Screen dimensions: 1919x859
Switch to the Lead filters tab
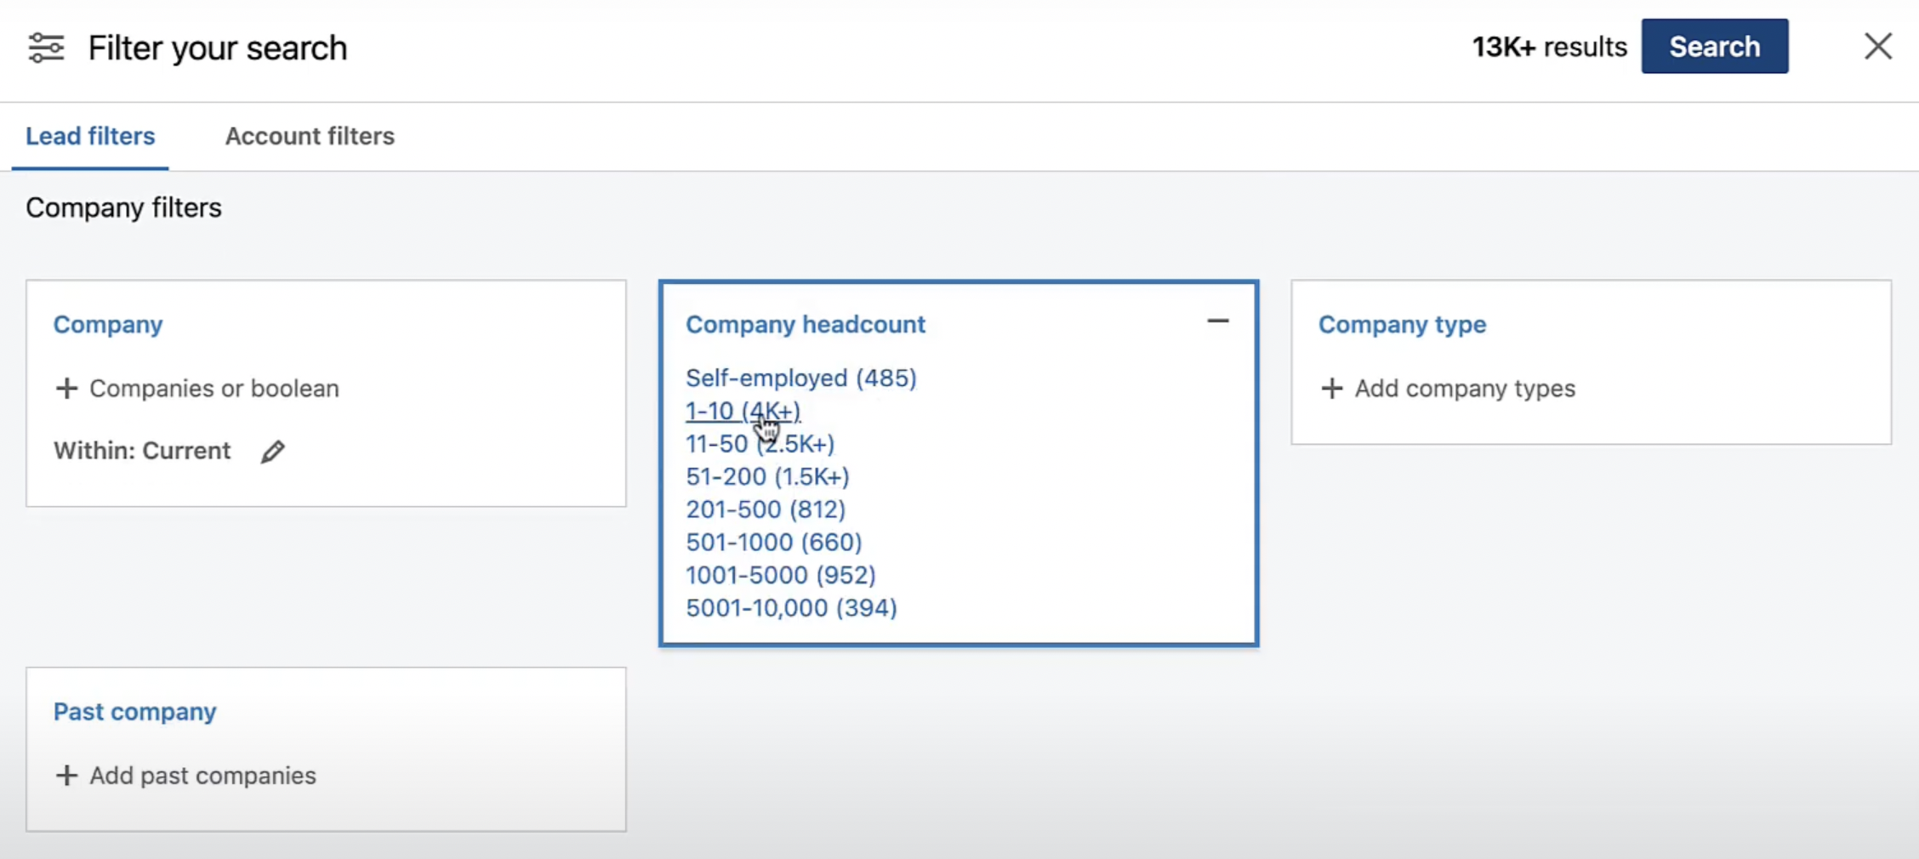pyautogui.click(x=90, y=136)
